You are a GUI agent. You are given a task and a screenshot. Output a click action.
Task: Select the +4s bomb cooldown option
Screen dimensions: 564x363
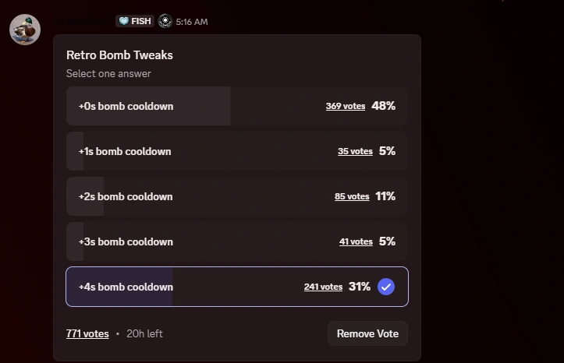coord(126,287)
